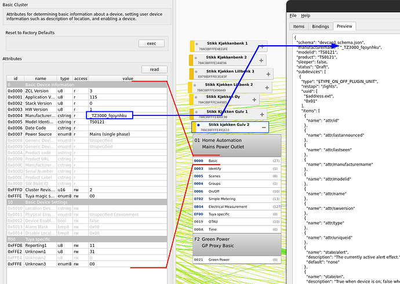Select the 000A Time cluster
The height and width of the screenshot is (284, 400).
[237, 230]
